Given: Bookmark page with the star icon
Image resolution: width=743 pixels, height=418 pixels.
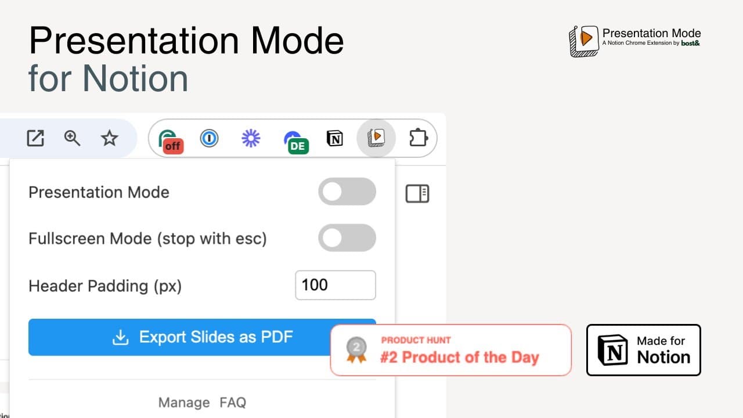Looking at the screenshot, I should (109, 138).
